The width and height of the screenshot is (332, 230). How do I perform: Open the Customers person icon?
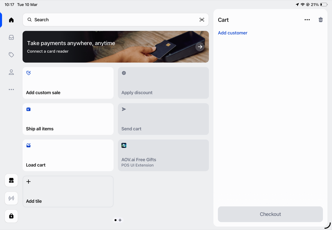pyautogui.click(x=11, y=72)
